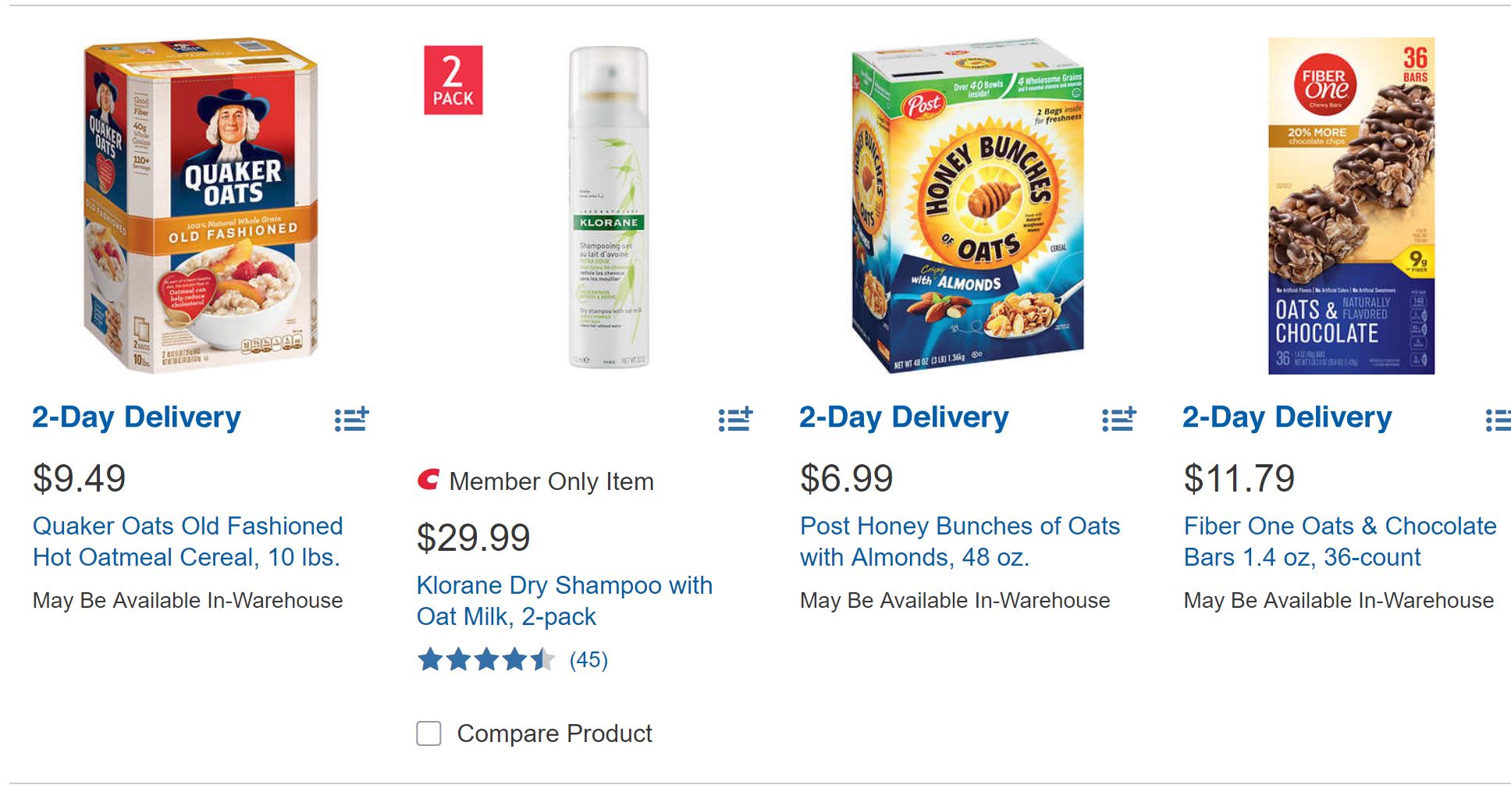
Task: Click the Klorane spray can image
Action: [609, 208]
